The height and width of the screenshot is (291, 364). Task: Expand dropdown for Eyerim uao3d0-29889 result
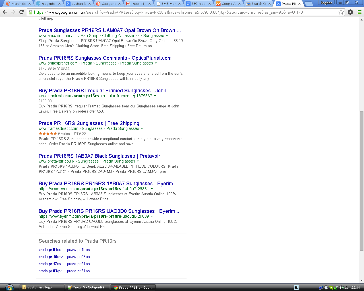(x=152, y=217)
